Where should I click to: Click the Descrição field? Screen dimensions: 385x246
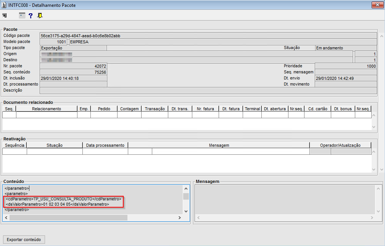click(208, 90)
